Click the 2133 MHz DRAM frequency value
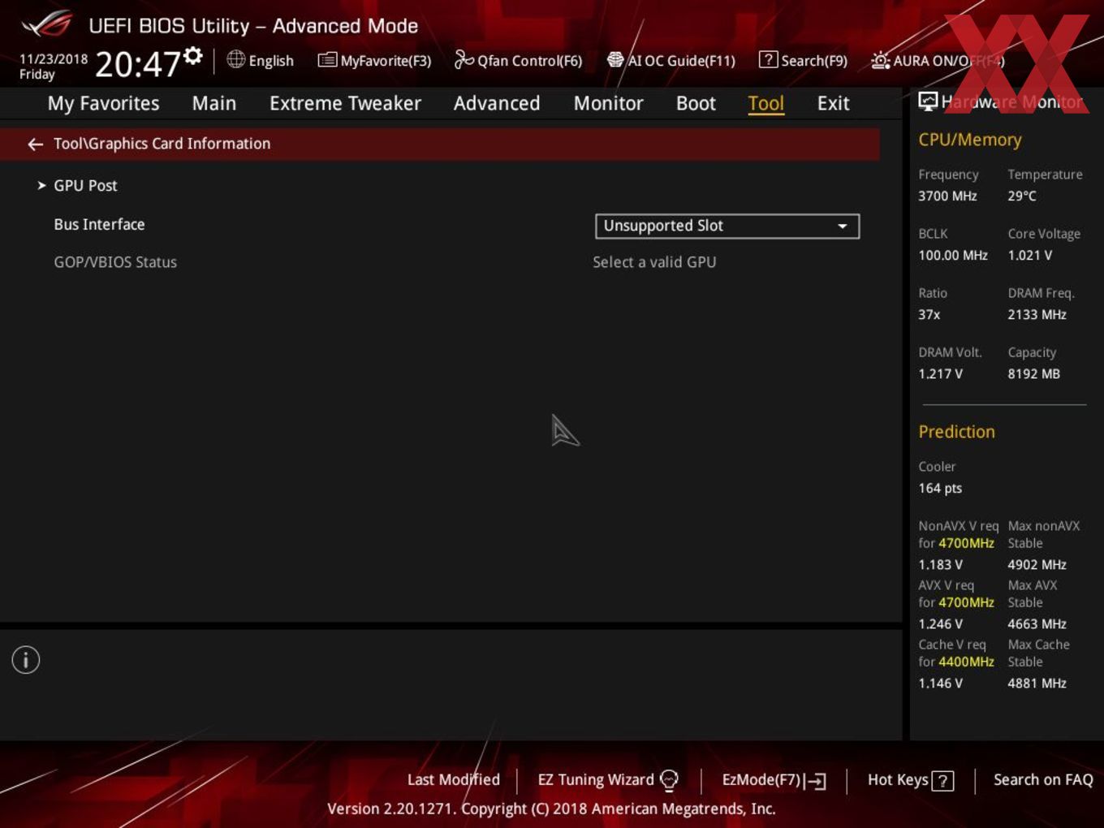Image resolution: width=1104 pixels, height=828 pixels. click(1037, 314)
